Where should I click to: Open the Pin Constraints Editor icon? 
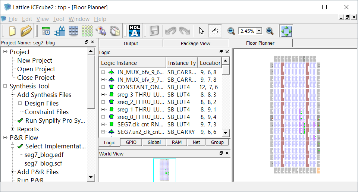60,31
